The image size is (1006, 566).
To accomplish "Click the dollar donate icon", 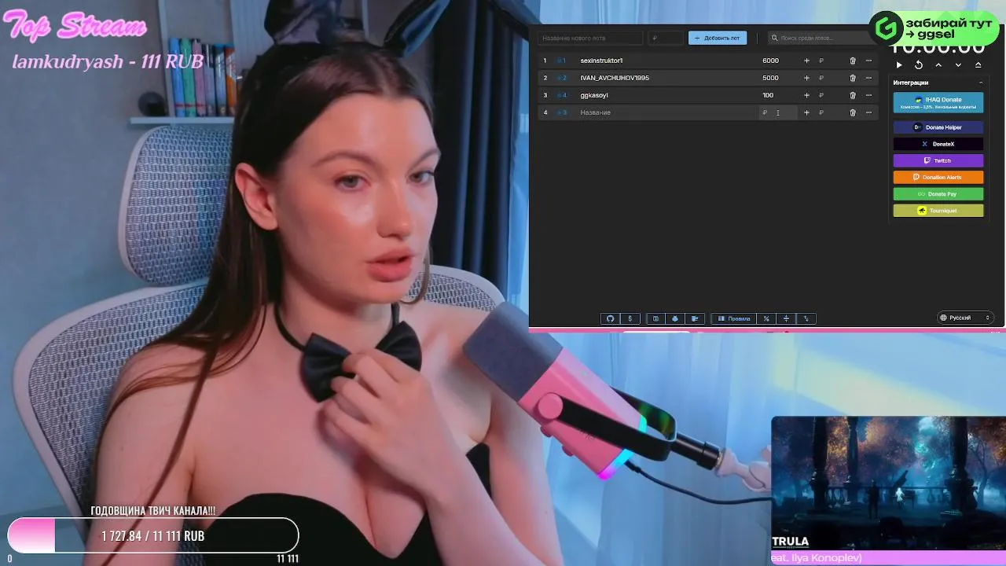I will [630, 318].
